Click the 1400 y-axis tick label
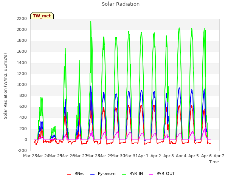The image size is (242, 181). pyautogui.click(x=22, y=63)
